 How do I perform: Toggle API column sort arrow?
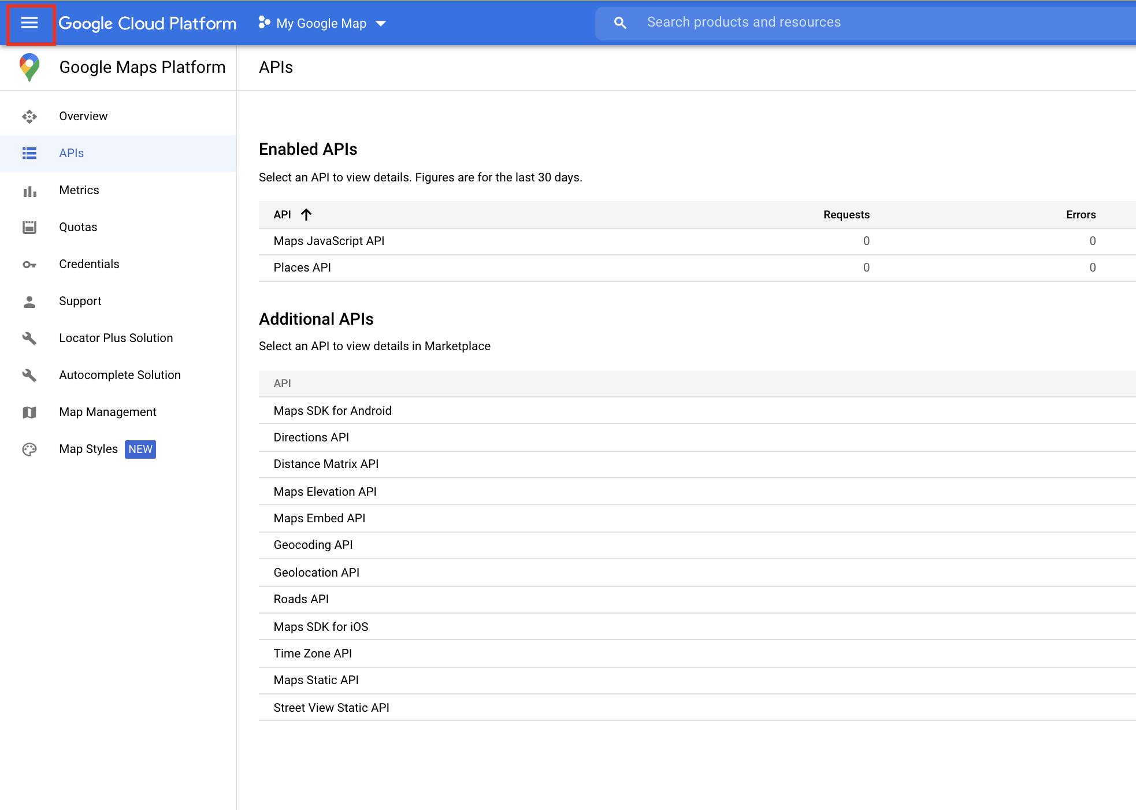306,215
